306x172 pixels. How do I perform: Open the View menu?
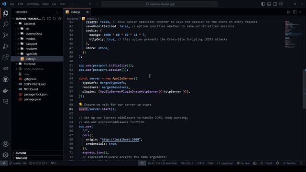pyautogui.click(x=45, y=4)
